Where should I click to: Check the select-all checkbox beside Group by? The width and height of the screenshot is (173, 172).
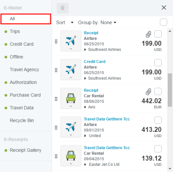click(x=163, y=22)
